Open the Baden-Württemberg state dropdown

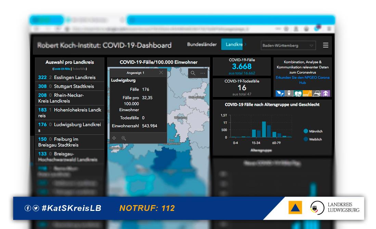pyautogui.click(x=288, y=45)
